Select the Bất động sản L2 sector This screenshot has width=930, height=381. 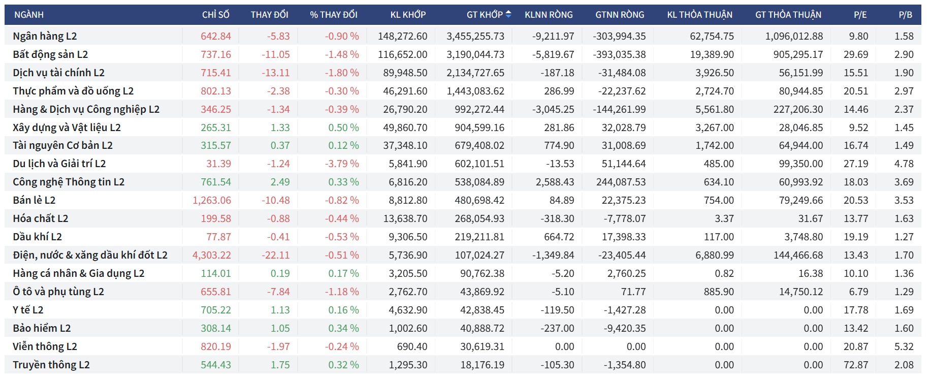(x=50, y=54)
